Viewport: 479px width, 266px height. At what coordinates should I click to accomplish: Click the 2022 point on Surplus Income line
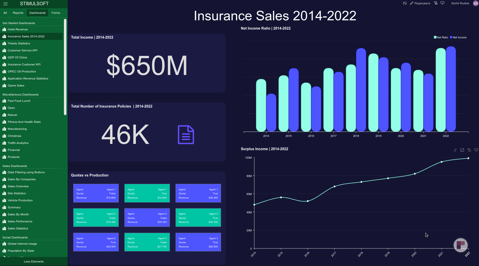coord(468,158)
